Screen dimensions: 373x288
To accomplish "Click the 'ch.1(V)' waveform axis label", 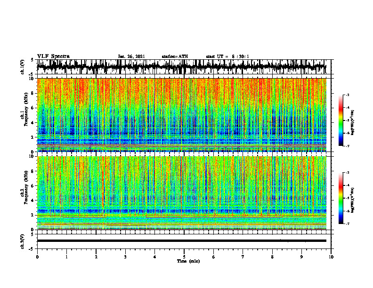I will coord(23,67).
